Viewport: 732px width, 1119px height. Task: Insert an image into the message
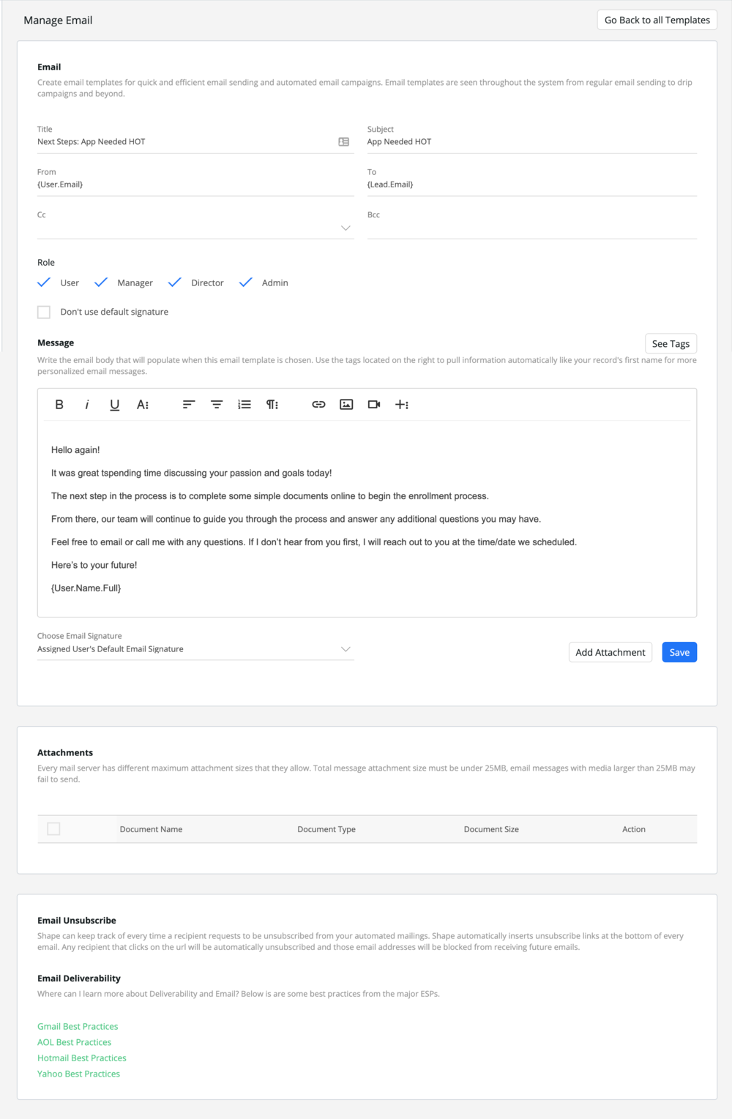click(346, 405)
